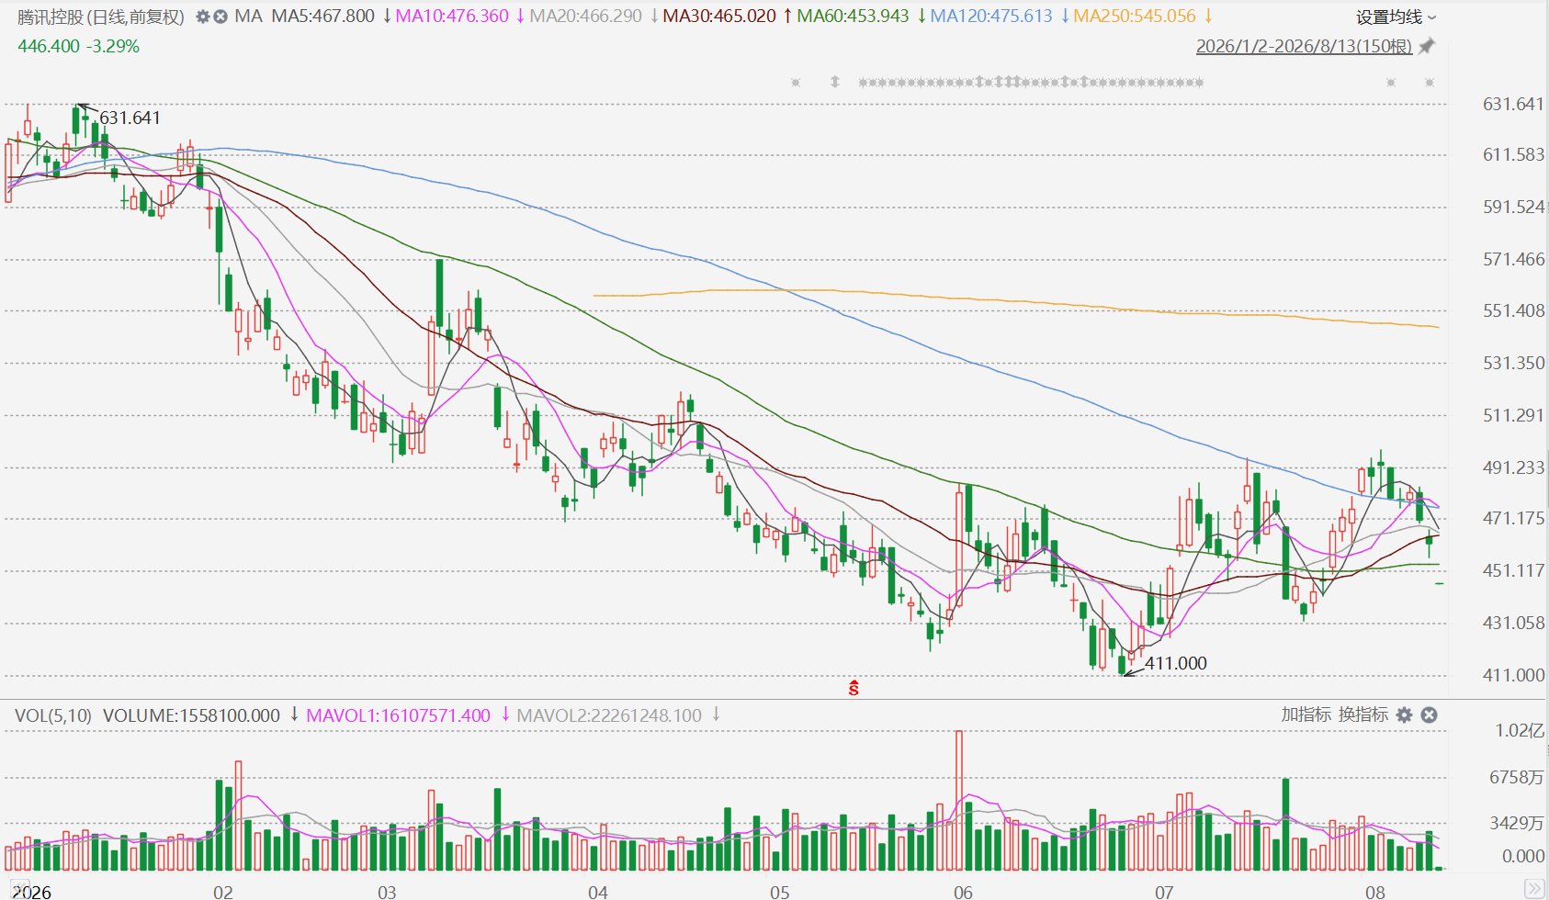Open the 2026/1/2-2026/8/13(150根) date range link
The width and height of the screenshot is (1549, 900).
[x=1304, y=46]
